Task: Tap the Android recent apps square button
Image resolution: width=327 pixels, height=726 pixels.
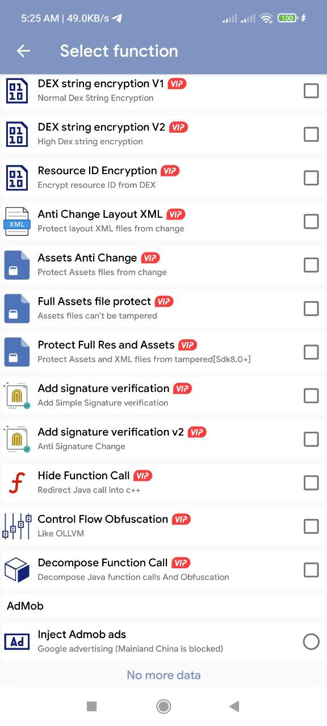Action: pos(91,706)
